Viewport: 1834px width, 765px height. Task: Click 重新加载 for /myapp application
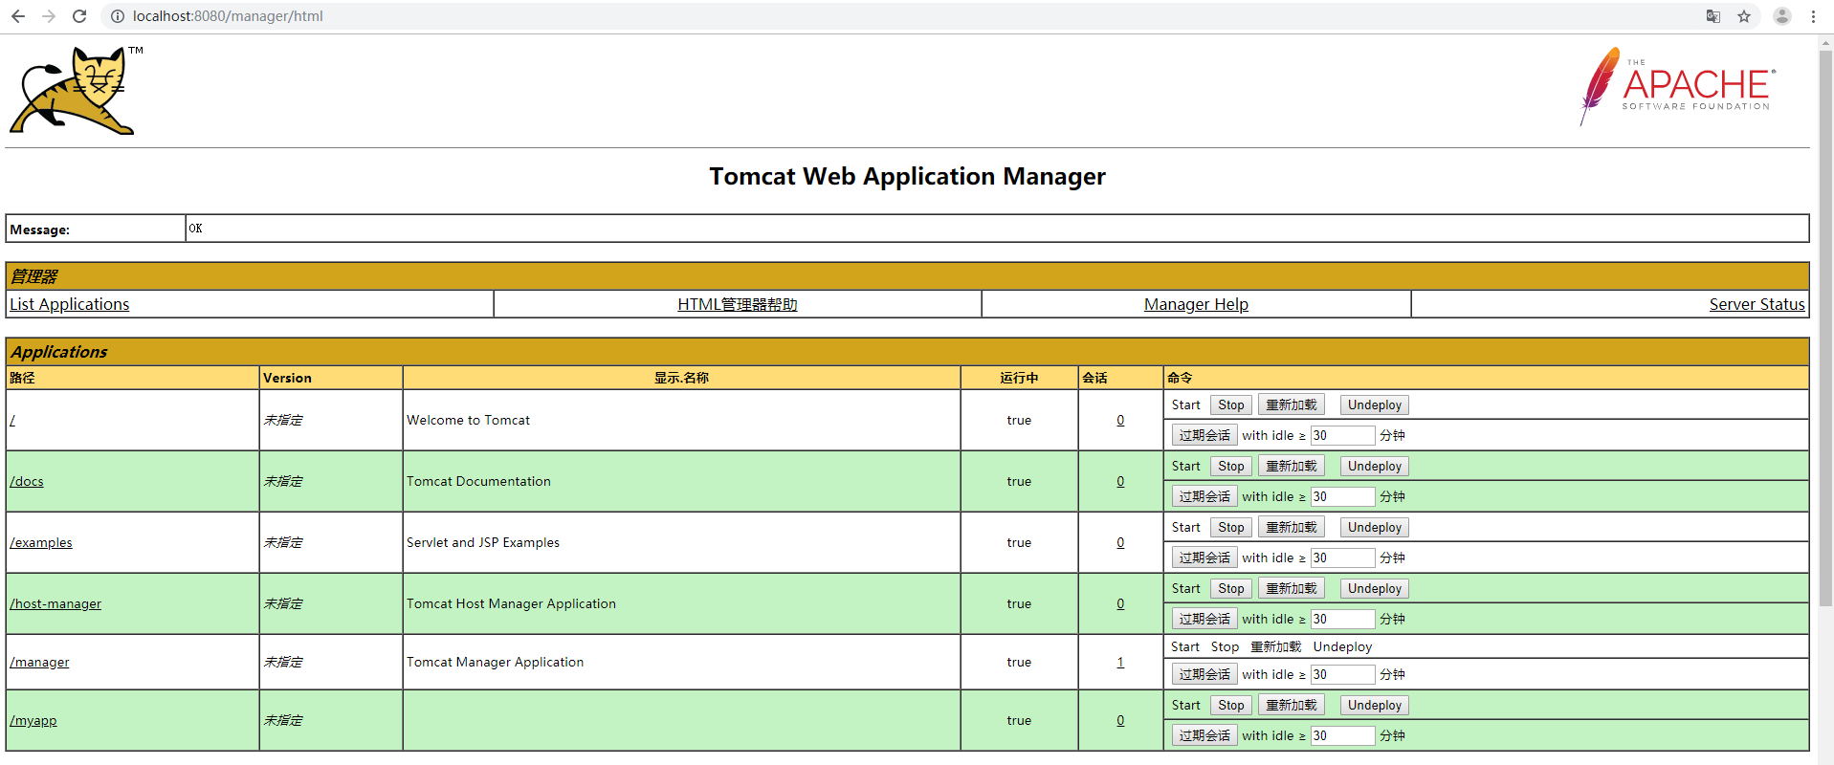(1292, 705)
